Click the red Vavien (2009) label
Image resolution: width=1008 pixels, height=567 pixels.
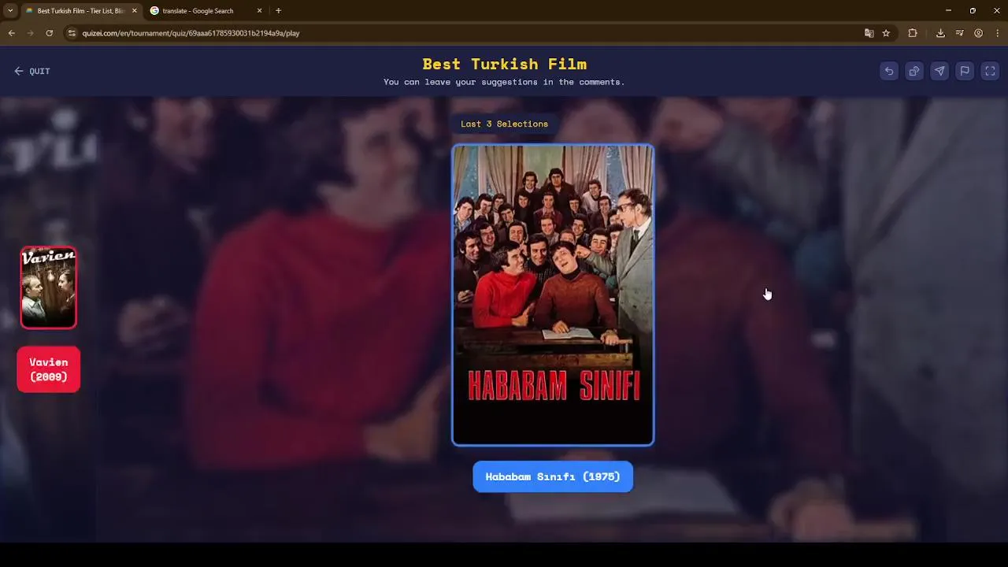tap(49, 369)
